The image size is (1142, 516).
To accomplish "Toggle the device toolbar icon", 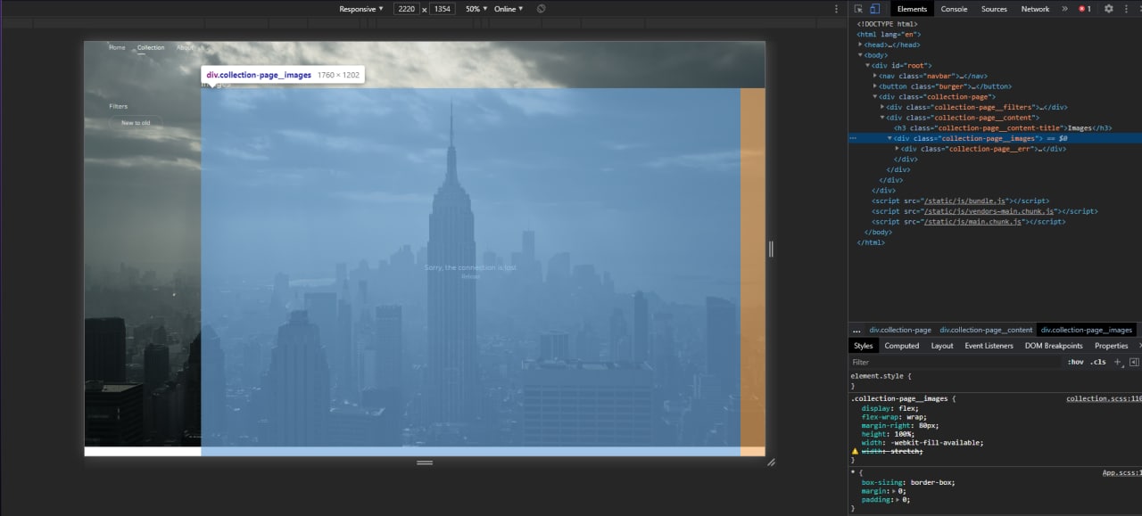I will coord(874,9).
